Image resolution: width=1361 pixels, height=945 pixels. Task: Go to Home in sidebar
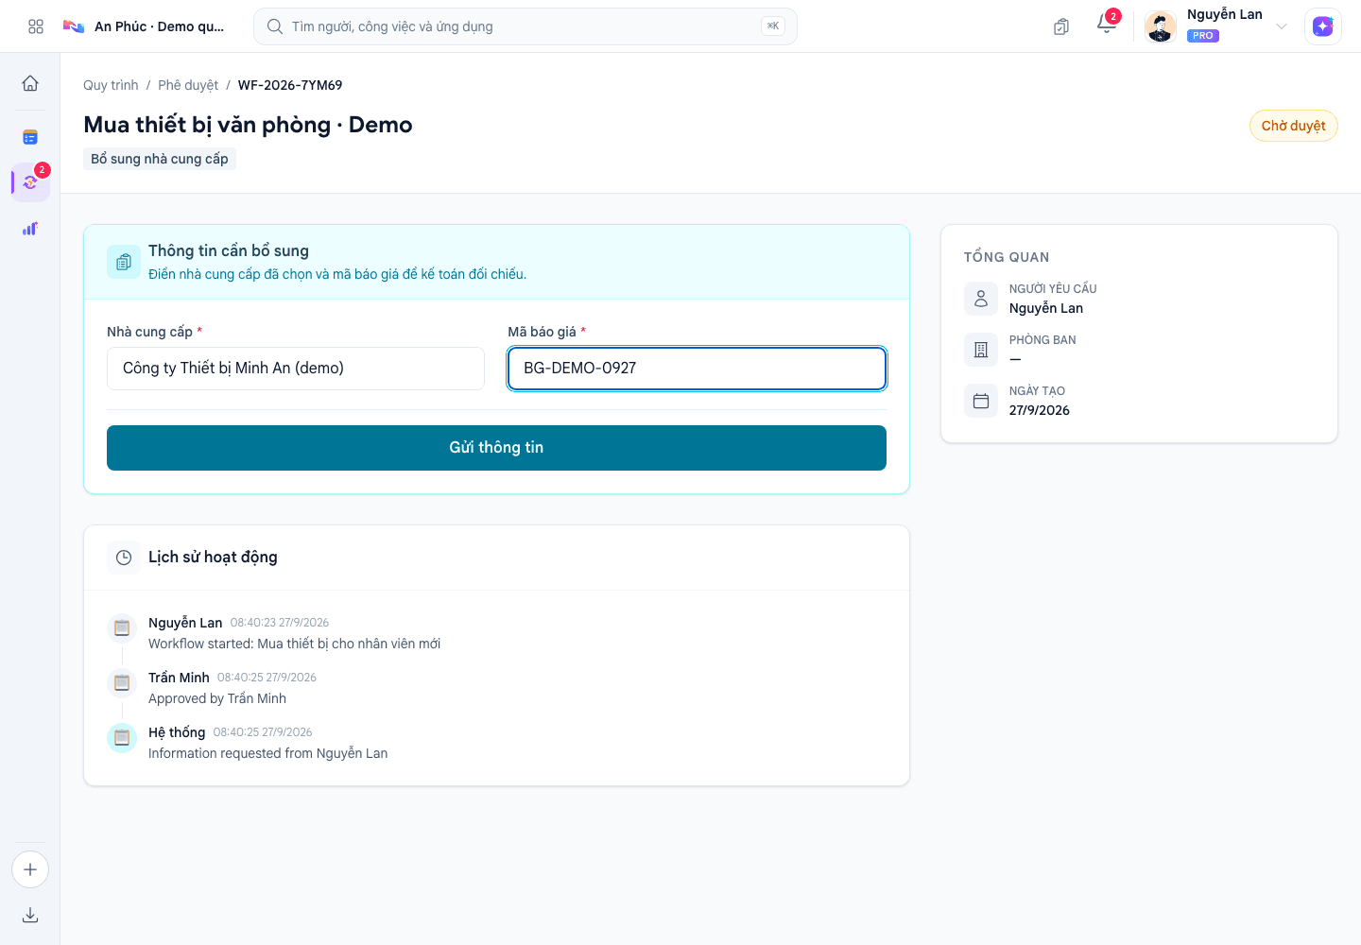[30, 83]
